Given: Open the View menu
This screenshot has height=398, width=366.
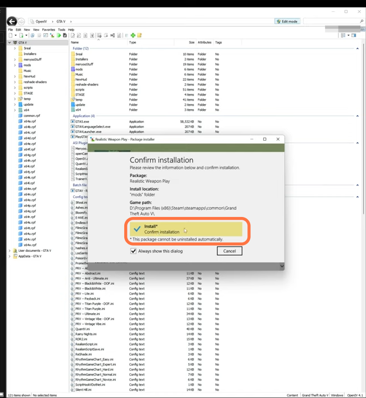Looking at the screenshot, I should [36, 30].
